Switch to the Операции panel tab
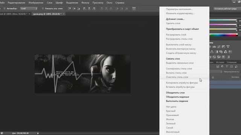 pos(232,62)
